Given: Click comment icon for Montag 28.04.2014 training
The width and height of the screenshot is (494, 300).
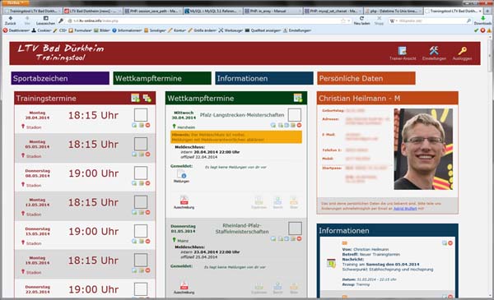Looking at the screenshot, I should click(x=134, y=125).
